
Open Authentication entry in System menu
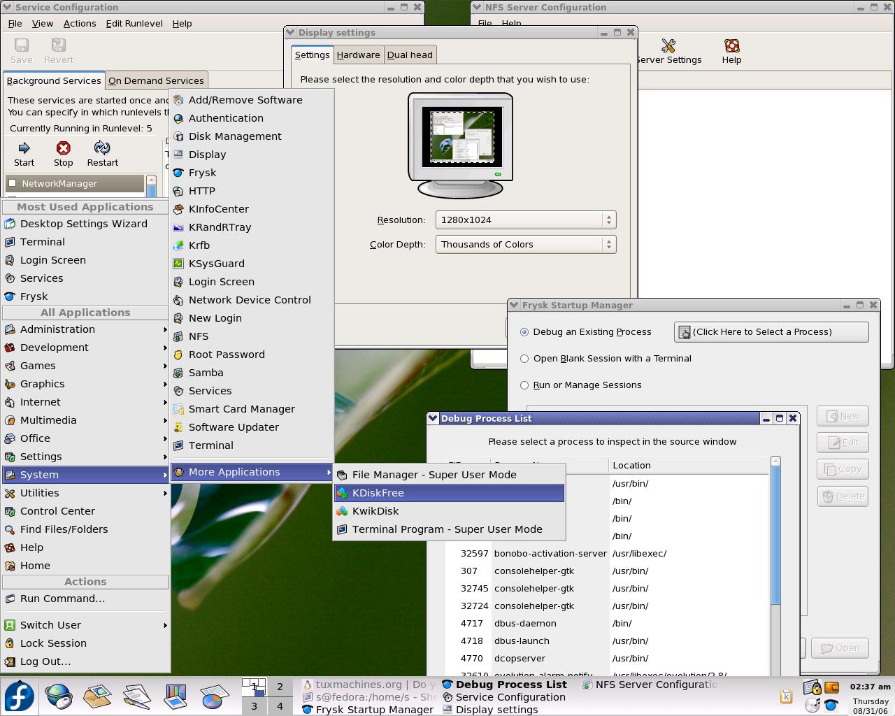point(252,118)
